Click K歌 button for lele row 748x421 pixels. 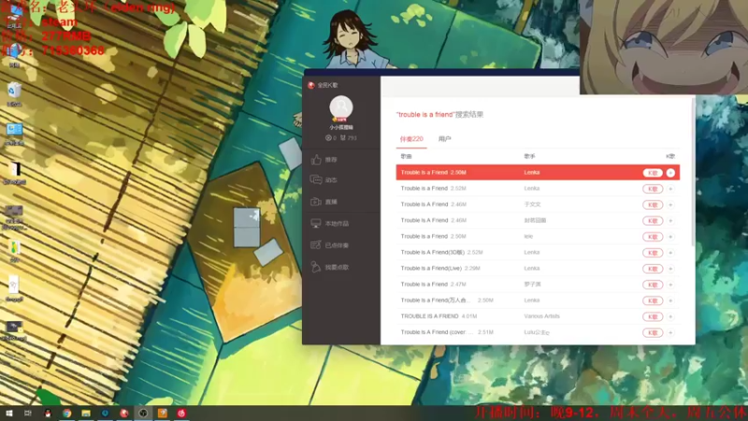pos(653,237)
